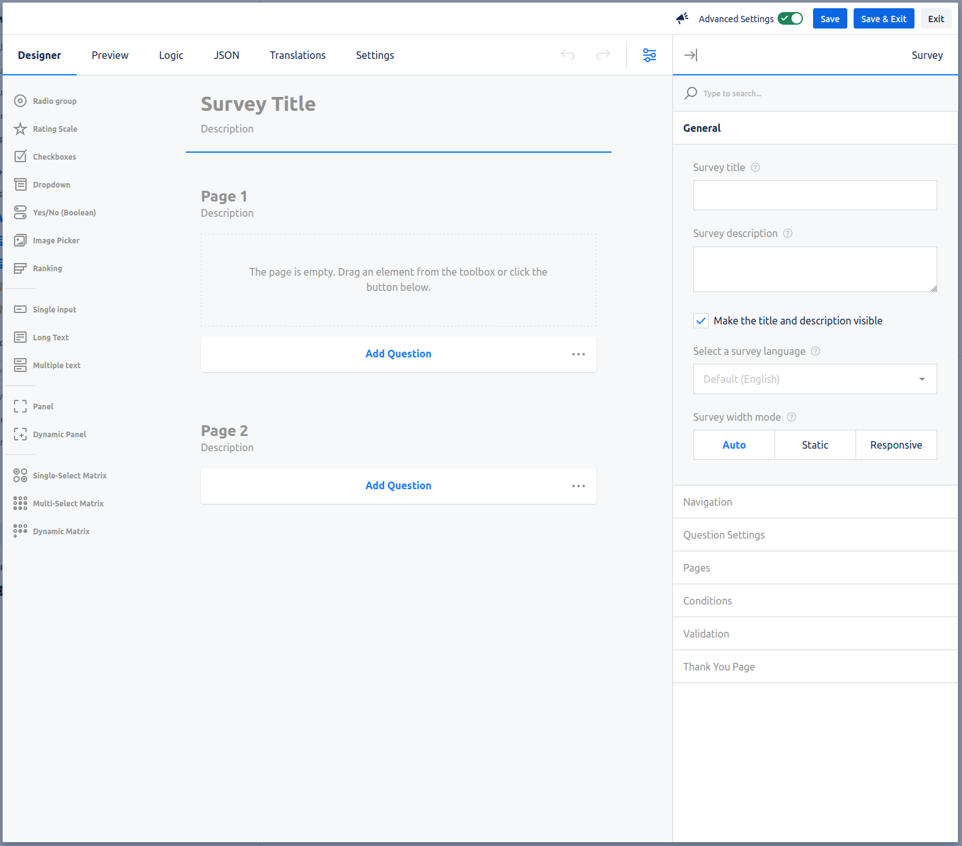Image resolution: width=962 pixels, height=846 pixels.
Task: Add a question to Page 1
Action: click(398, 354)
